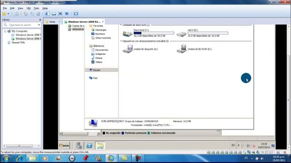Select Red in the navigation pane
Viewport: 291px width, 163px height.
(95, 78)
